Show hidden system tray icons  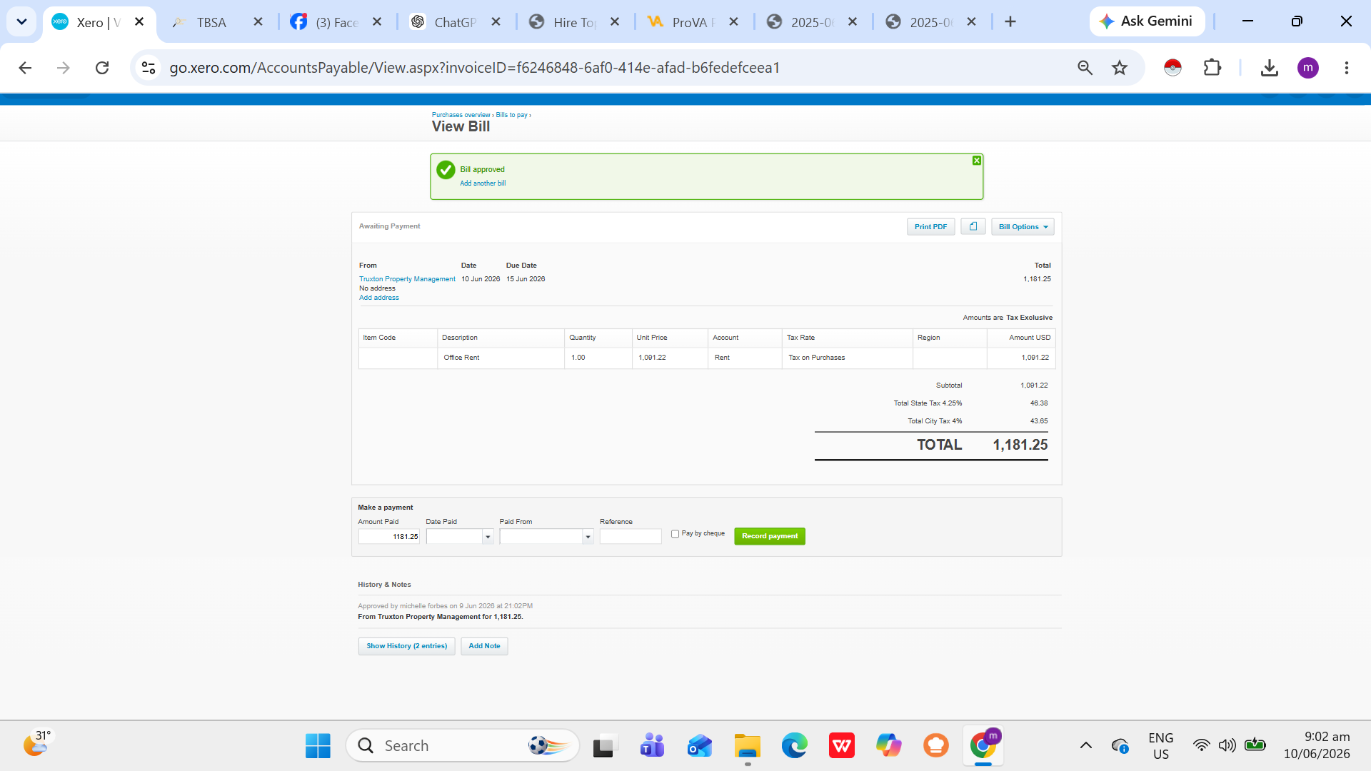click(1085, 746)
